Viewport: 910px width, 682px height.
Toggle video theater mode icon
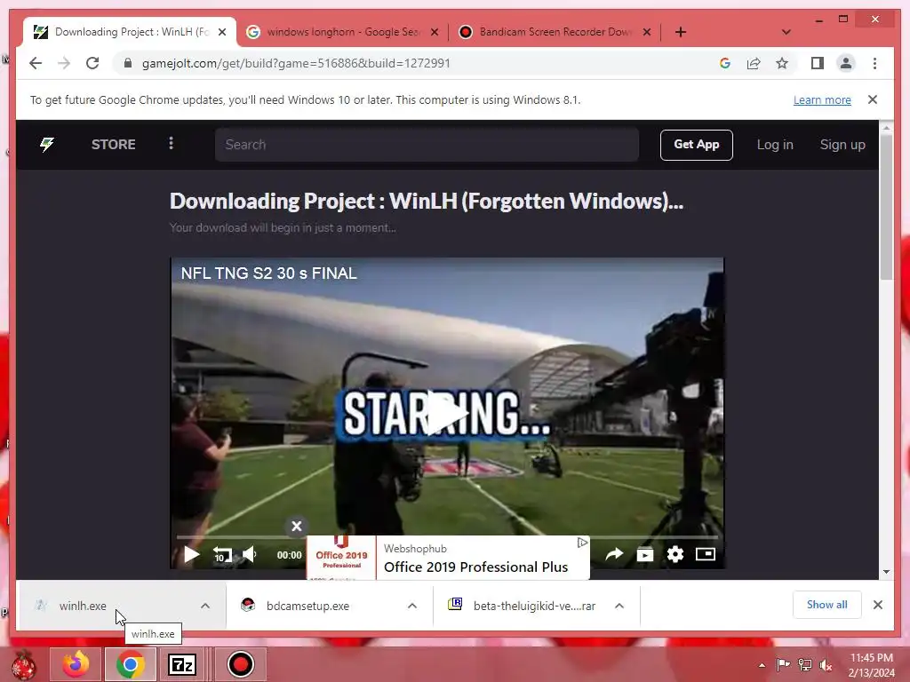click(x=705, y=554)
